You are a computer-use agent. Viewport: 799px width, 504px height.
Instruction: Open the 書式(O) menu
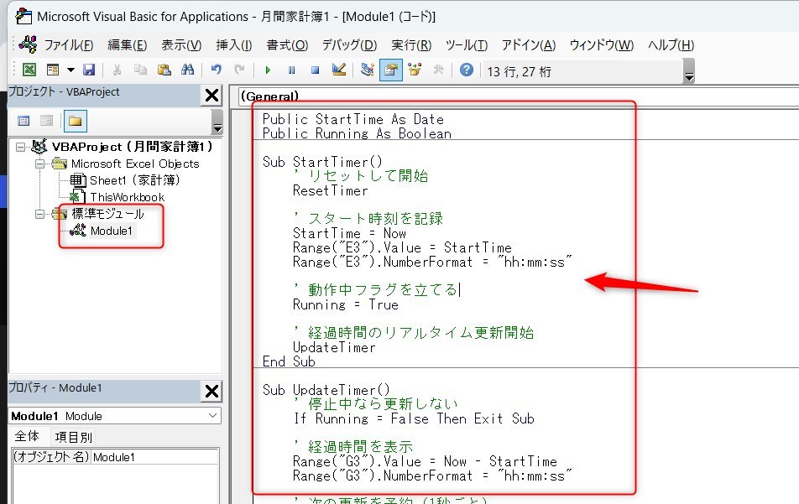[287, 45]
